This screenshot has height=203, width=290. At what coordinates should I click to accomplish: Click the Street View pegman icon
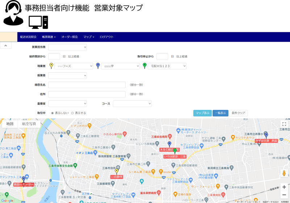click(284, 173)
